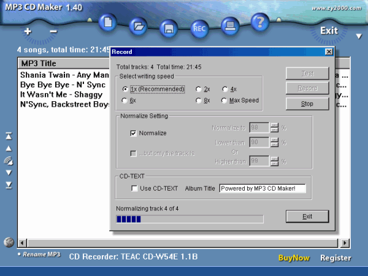Click the normalizing progress bar

click(x=190, y=219)
